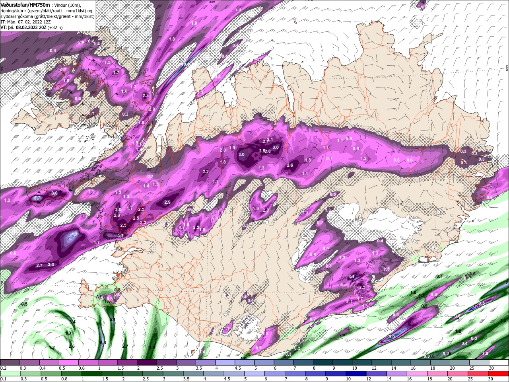Pick the crimson swatch labeled 25 in lower legend

tap(478, 374)
